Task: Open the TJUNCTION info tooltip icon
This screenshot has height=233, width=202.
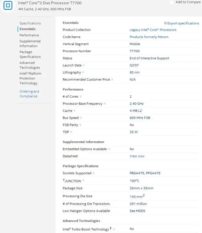Action: click(x=83, y=180)
